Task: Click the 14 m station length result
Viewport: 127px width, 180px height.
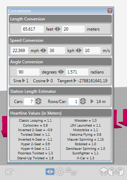Action: coord(101,102)
